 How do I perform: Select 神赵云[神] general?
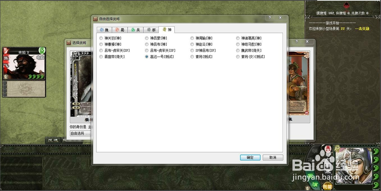coord(201,44)
